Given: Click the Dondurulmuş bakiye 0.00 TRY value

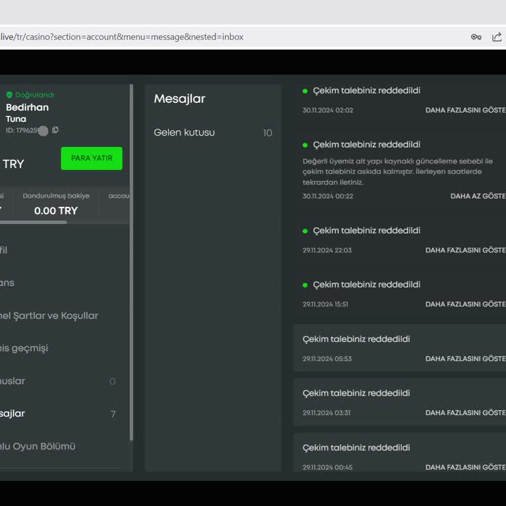Looking at the screenshot, I should point(56,211).
